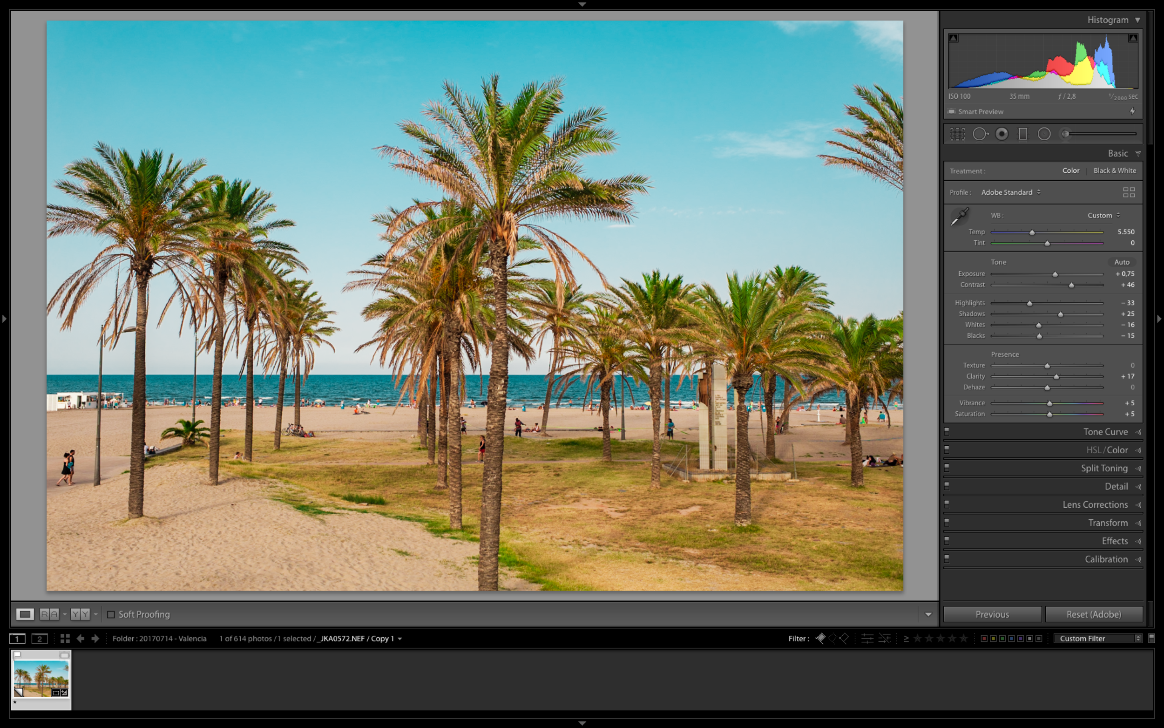
Task: Open the Custom Filter dropdown
Action: (1097, 639)
